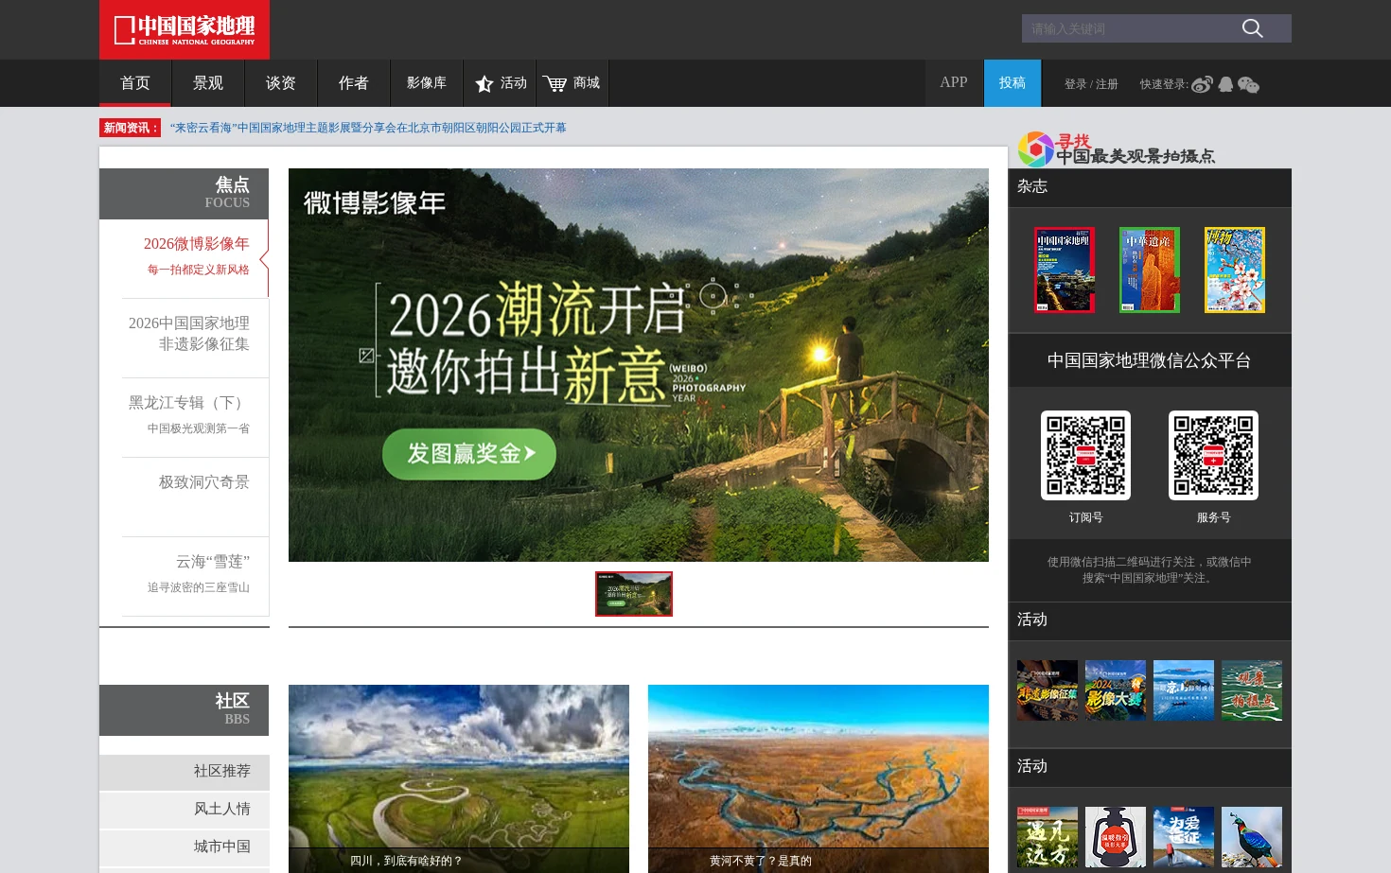Open the 为爱远征 activity thumbnail
The width and height of the screenshot is (1391, 873).
pyautogui.click(x=1184, y=837)
